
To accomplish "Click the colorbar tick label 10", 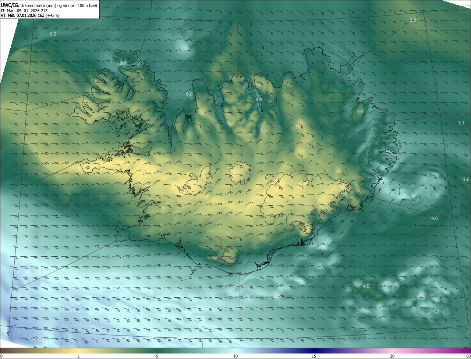I will 235,356.
